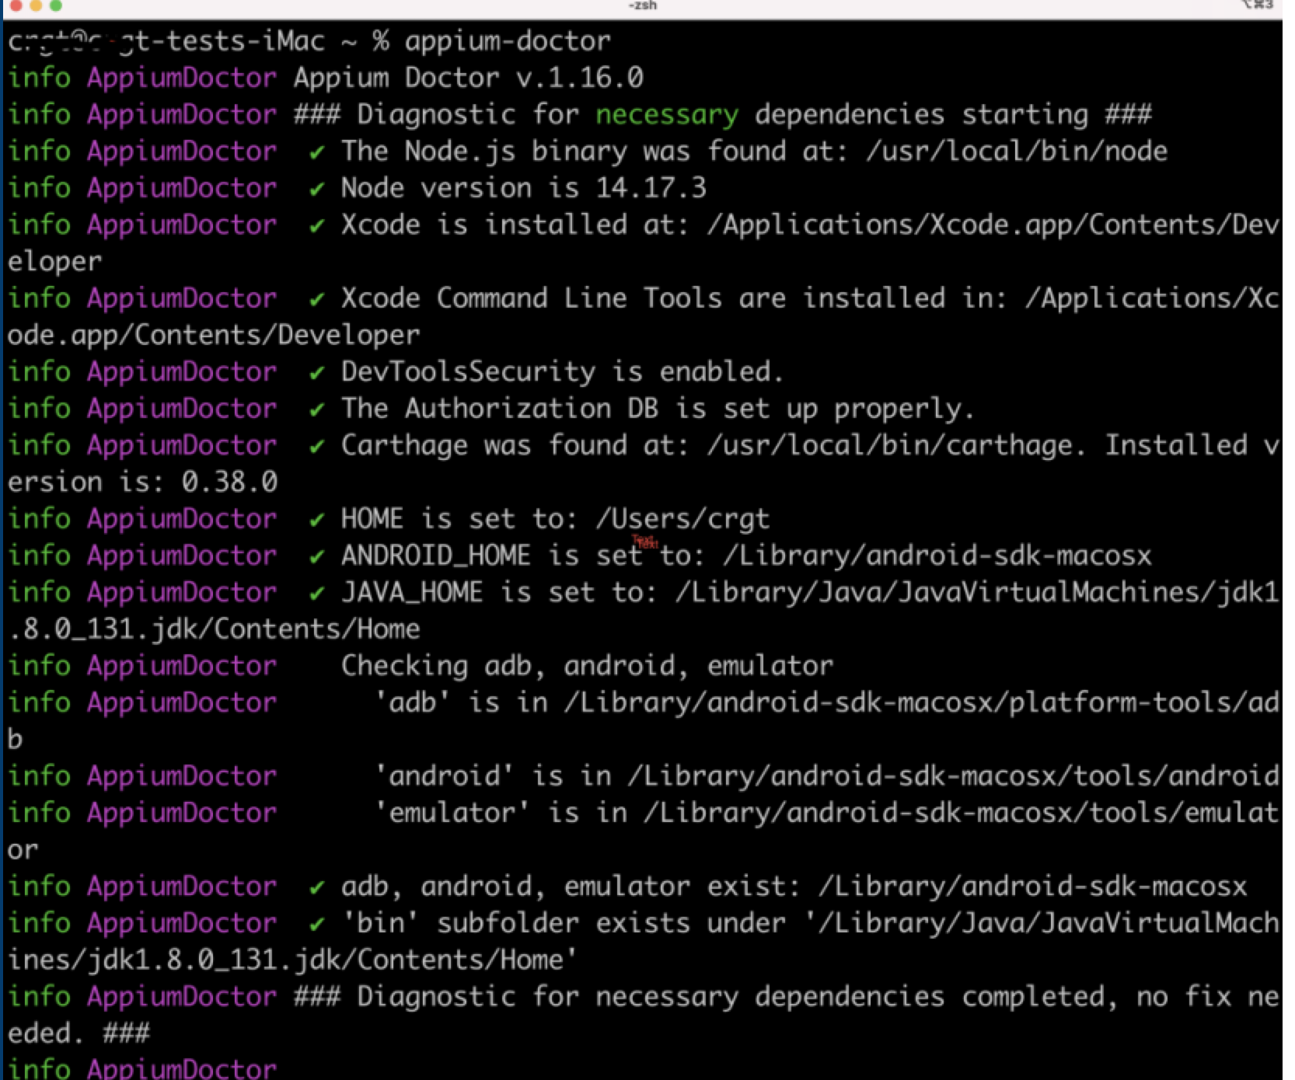Click the yellow minimize window button
The image size is (1295, 1080).
(35, 5)
